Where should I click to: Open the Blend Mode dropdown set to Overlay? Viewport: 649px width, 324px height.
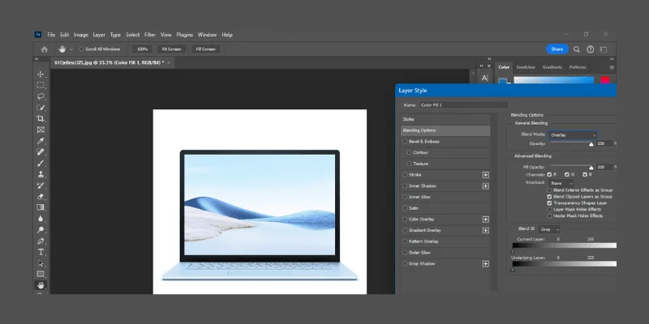573,134
